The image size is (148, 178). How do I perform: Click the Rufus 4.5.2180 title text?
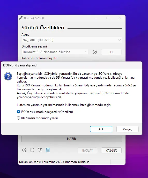34,18
